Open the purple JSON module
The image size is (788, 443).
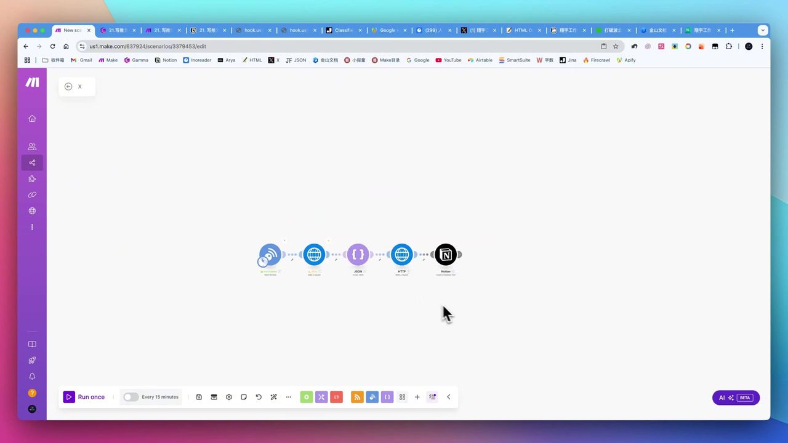tap(358, 255)
